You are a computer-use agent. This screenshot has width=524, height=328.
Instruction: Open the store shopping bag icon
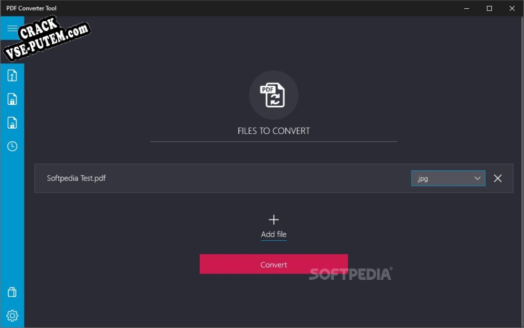12,292
